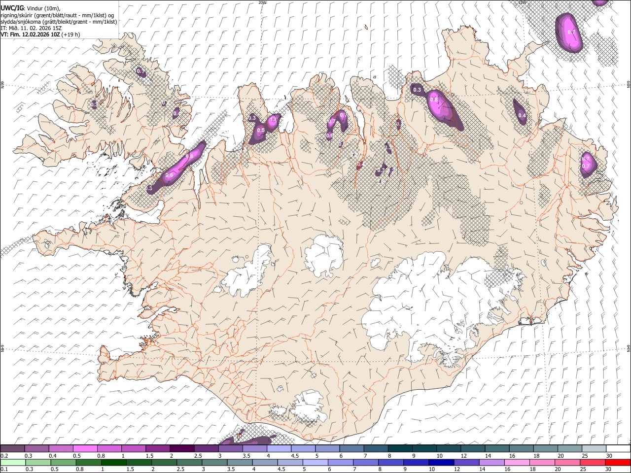Click bottom-row violet swatch between 14 and 16

click(x=492, y=462)
